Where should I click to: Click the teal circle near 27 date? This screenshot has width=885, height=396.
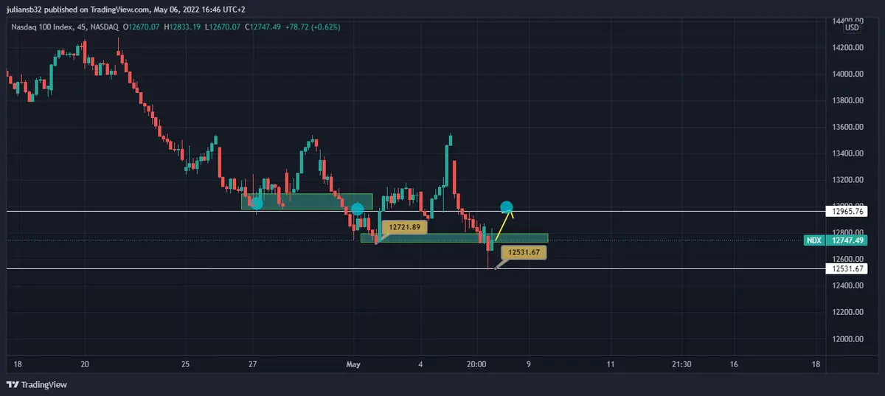[x=256, y=201]
